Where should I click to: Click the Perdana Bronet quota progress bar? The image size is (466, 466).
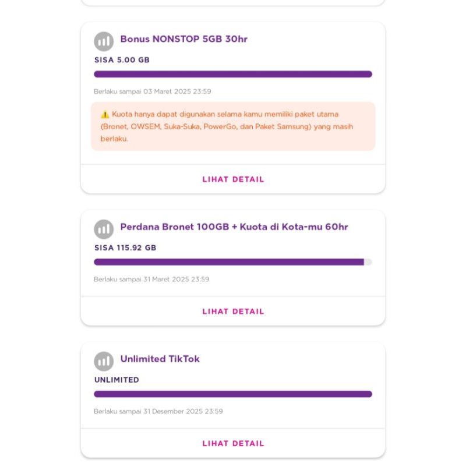coord(233,262)
